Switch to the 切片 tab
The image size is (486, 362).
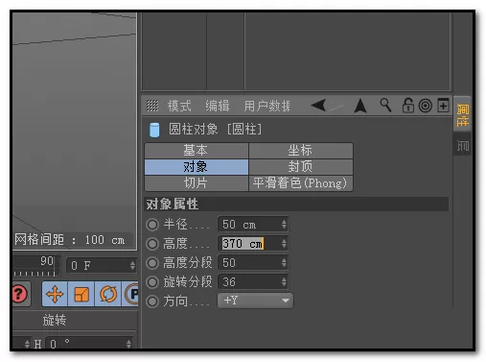[x=197, y=183]
